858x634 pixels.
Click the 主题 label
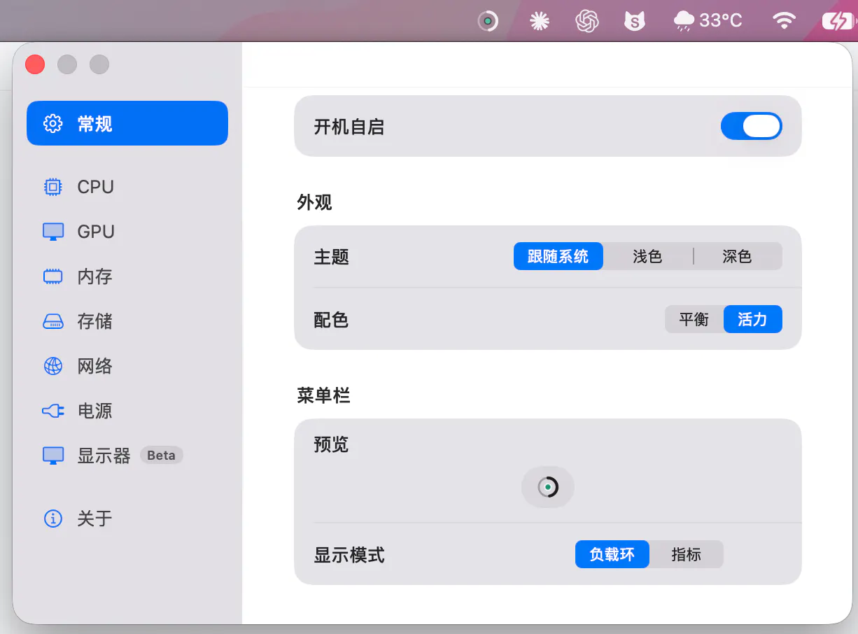(x=332, y=257)
